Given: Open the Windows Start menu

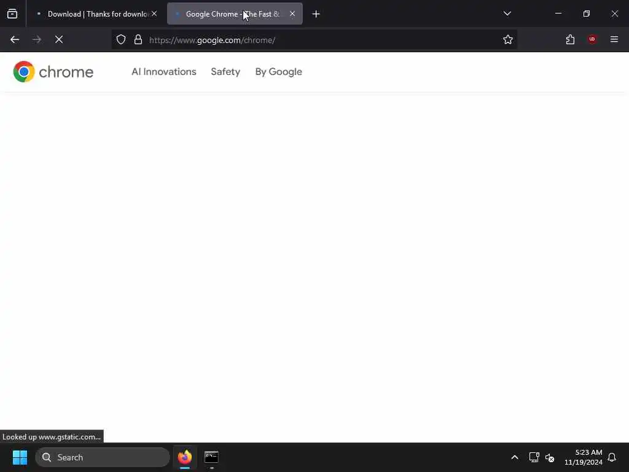Looking at the screenshot, I should pyautogui.click(x=20, y=457).
